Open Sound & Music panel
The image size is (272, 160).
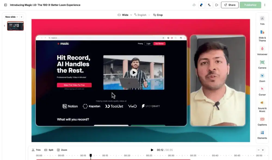click(x=262, y=106)
